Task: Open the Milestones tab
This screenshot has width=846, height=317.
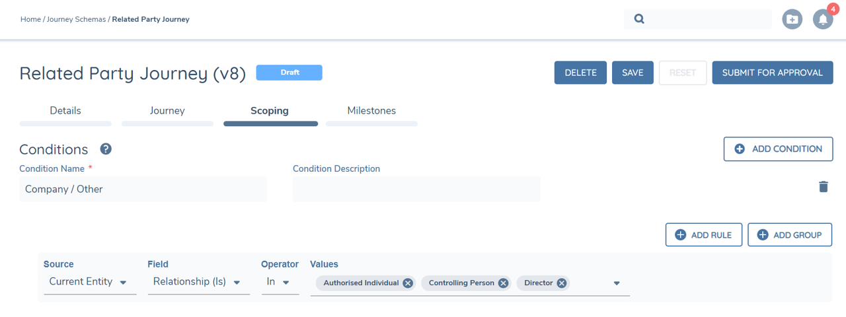Action: (371, 111)
